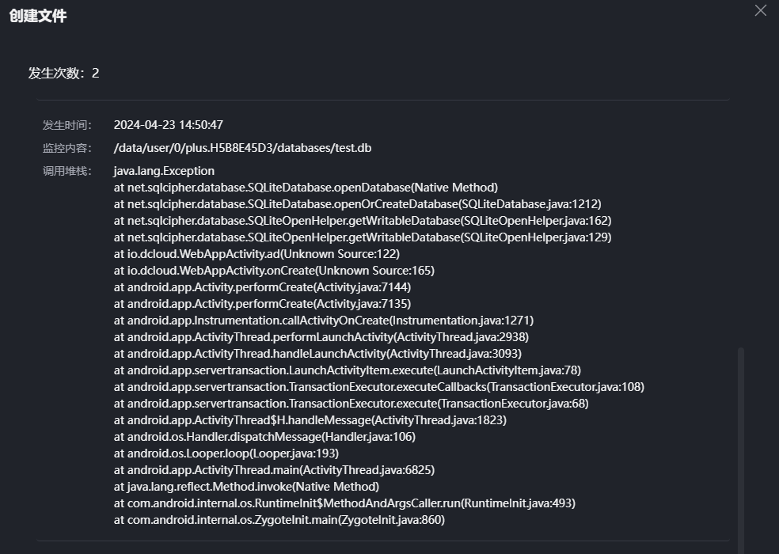Click the TransactionExecutor.executeCallbacks stack line
The image size is (779, 554).
(379, 387)
